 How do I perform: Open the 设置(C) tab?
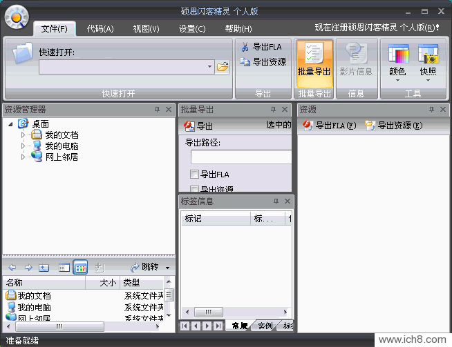[x=192, y=28]
